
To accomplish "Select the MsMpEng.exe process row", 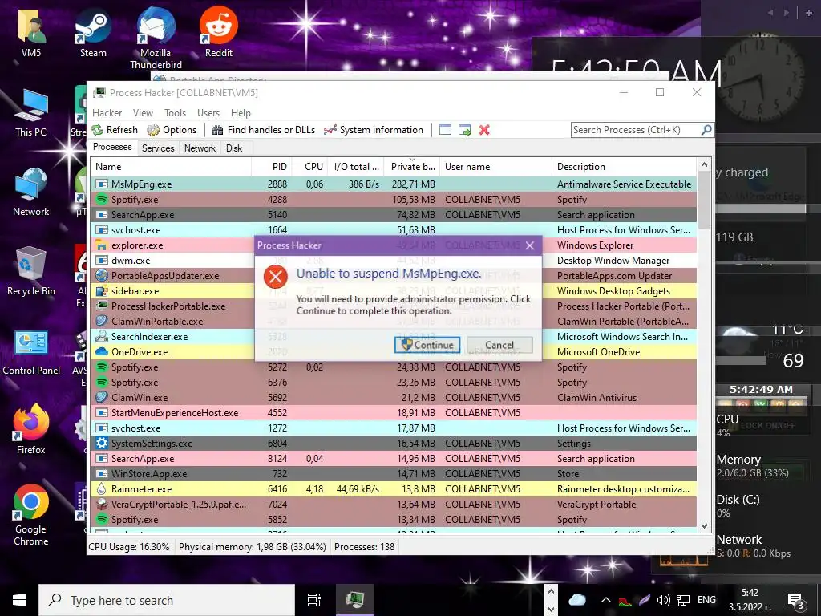I will [x=394, y=184].
